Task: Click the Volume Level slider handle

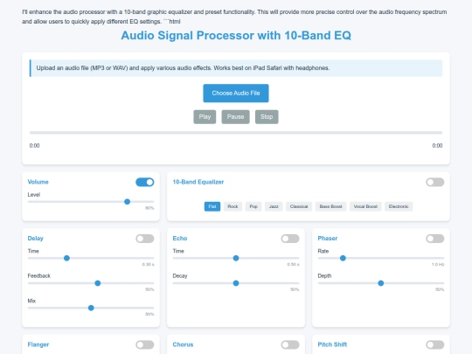Action: (128, 202)
